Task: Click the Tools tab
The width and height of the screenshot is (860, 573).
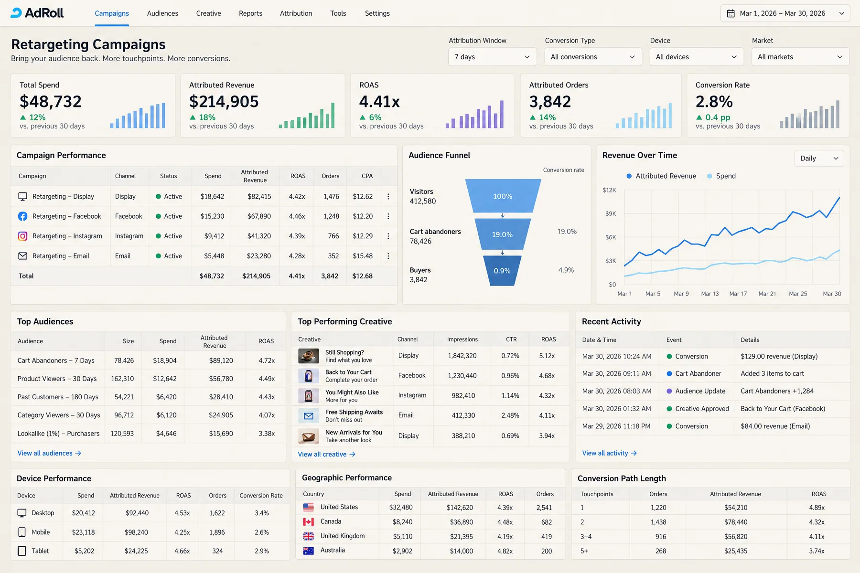Action: pyautogui.click(x=338, y=13)
